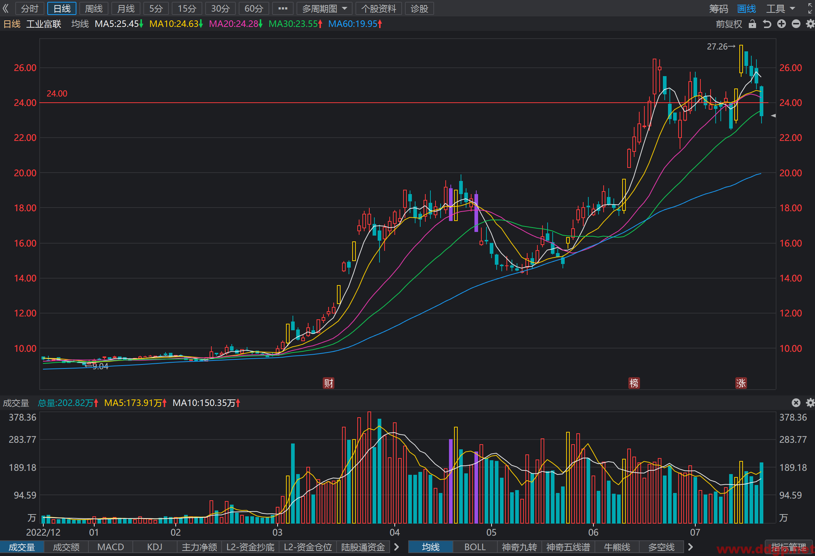Click the 指标管理 button
The image size is (815, 556).
pos(788,547)
